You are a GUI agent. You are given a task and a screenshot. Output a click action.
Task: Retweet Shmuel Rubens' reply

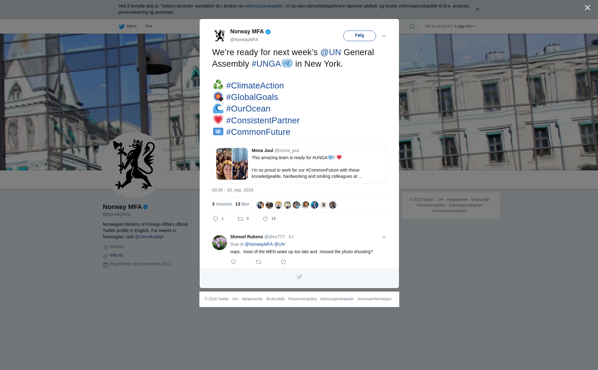click(259, 262)
